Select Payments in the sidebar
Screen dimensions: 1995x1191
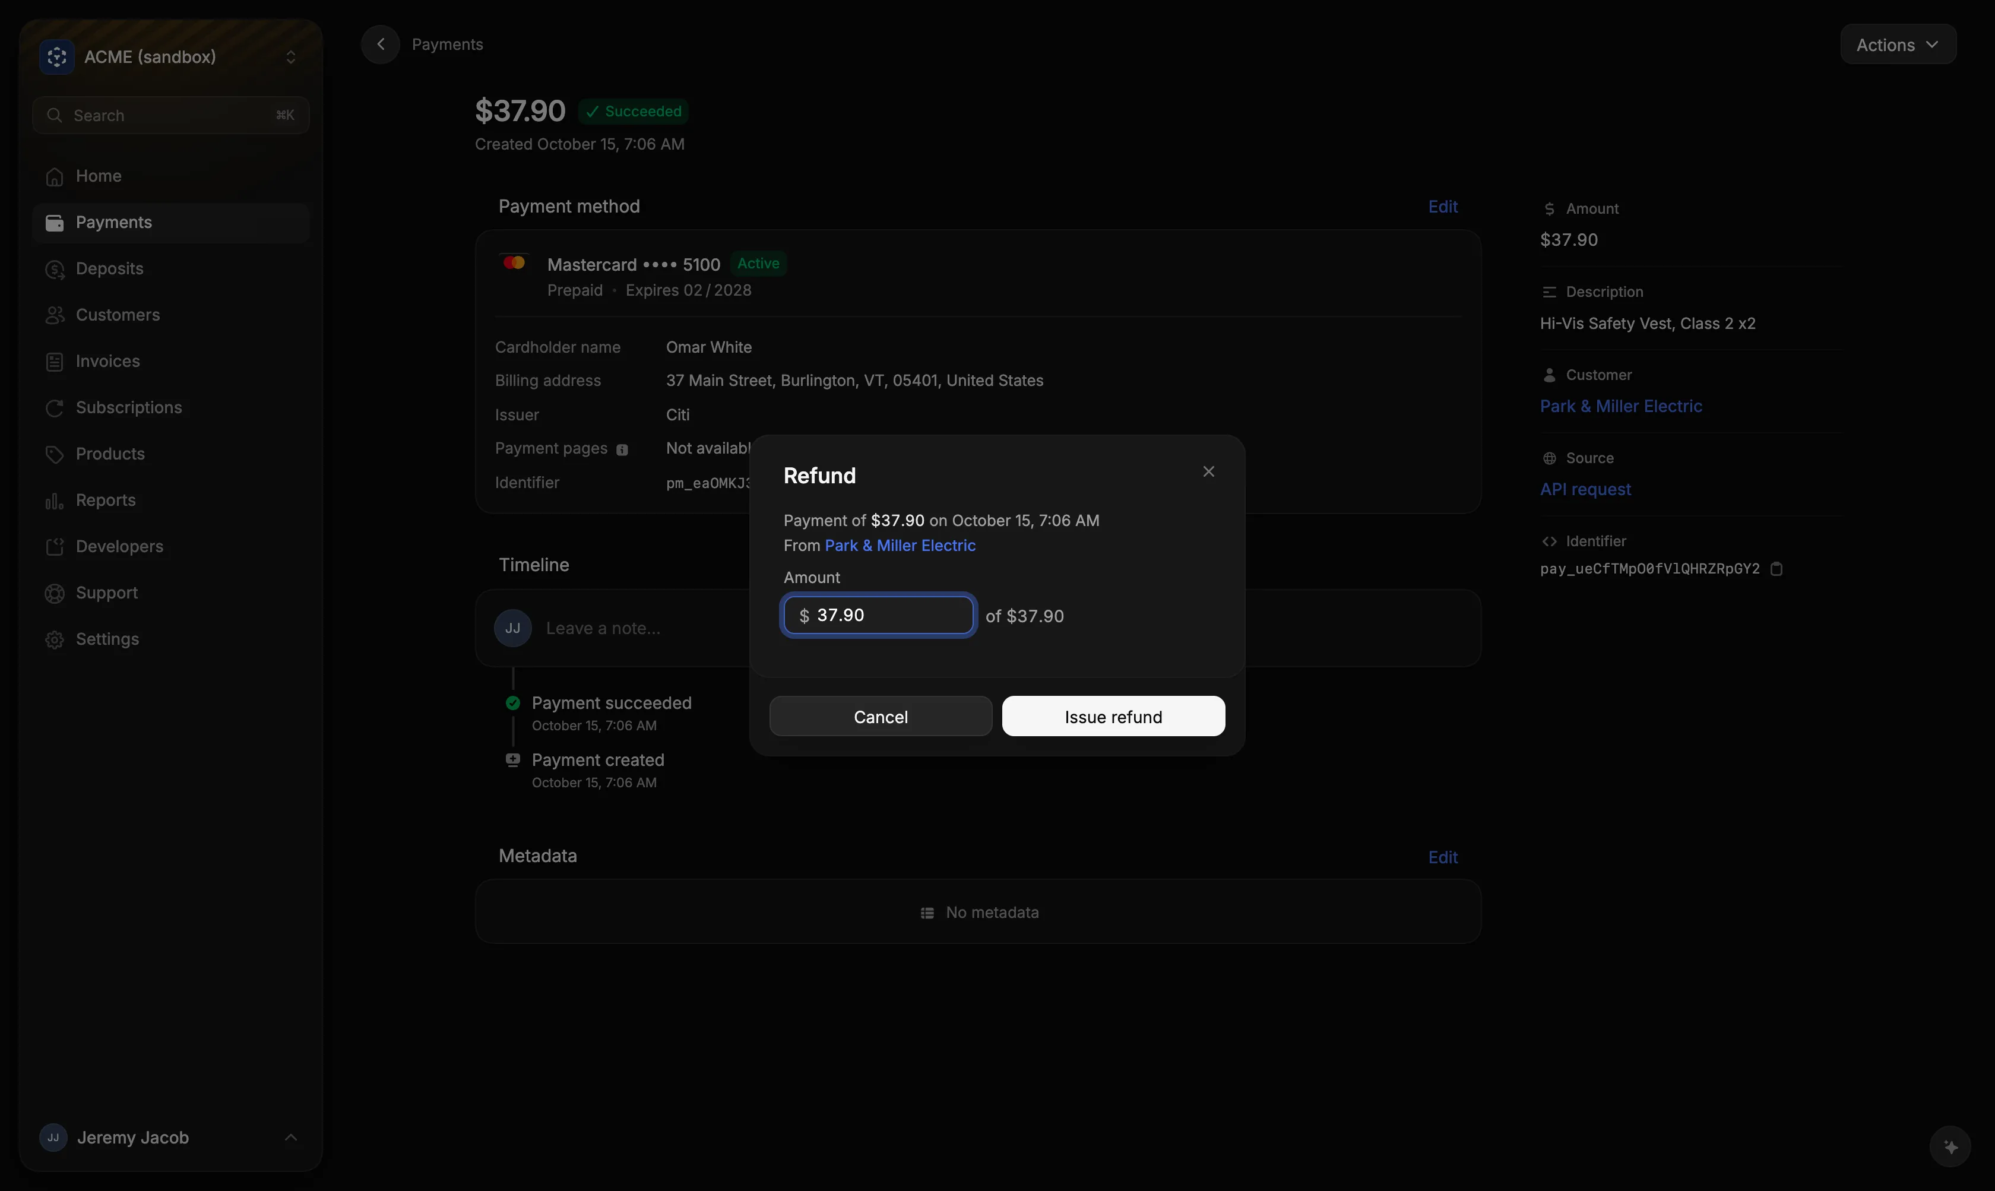pos(170,222)
